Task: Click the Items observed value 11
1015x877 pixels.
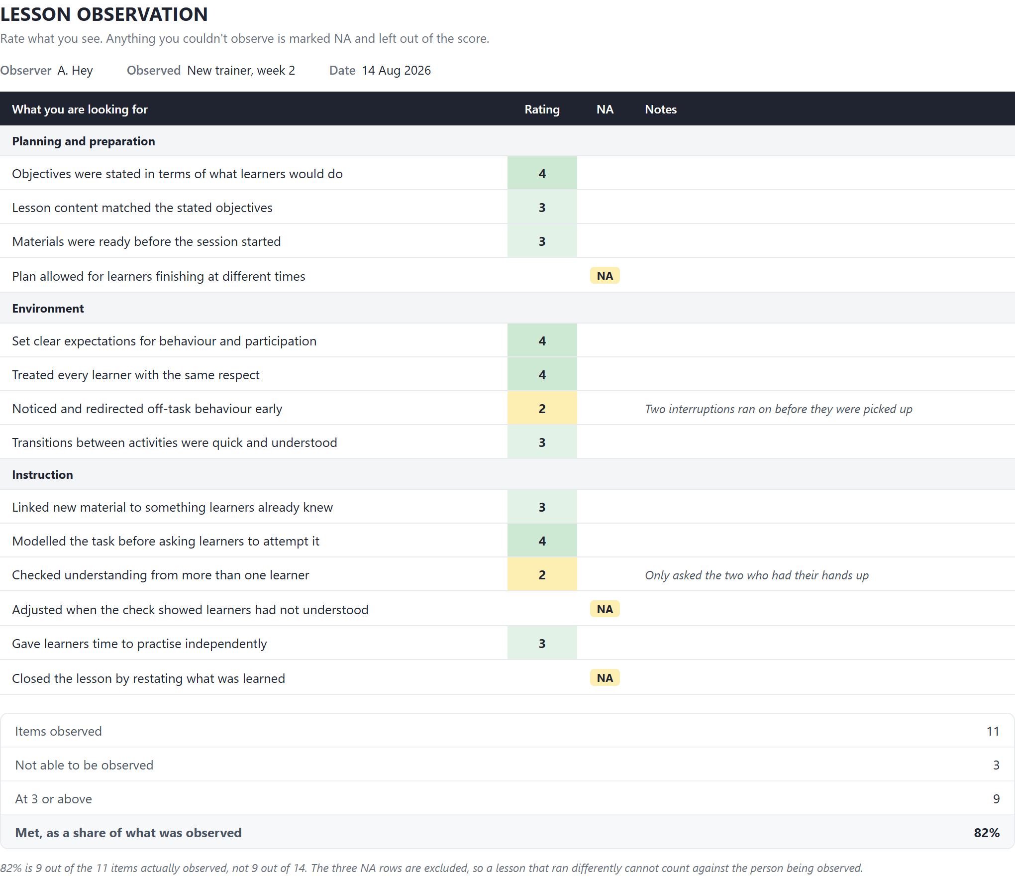Action: [x=993, y=731]
